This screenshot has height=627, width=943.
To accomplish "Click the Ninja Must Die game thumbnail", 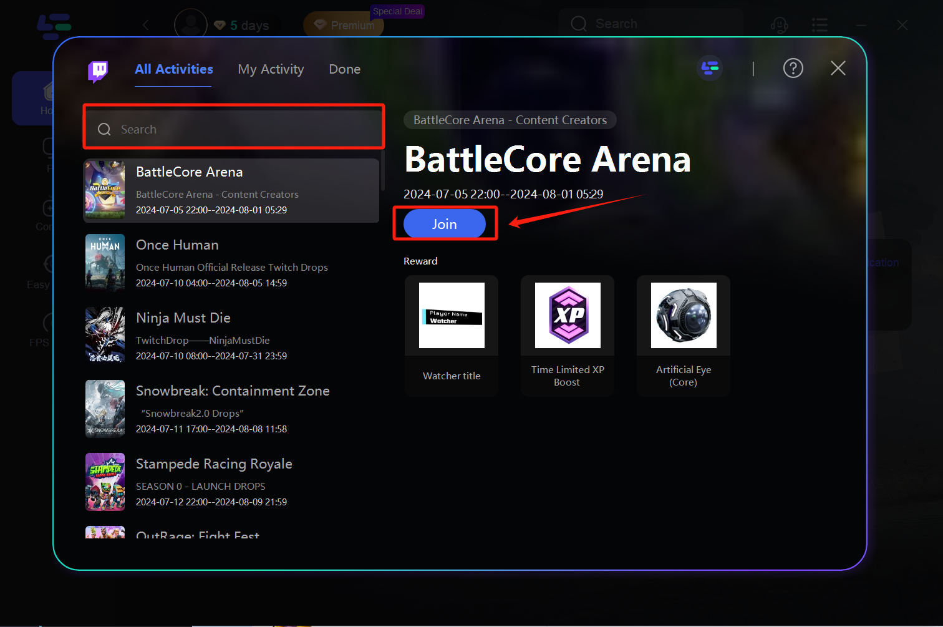I will point(105,336).
